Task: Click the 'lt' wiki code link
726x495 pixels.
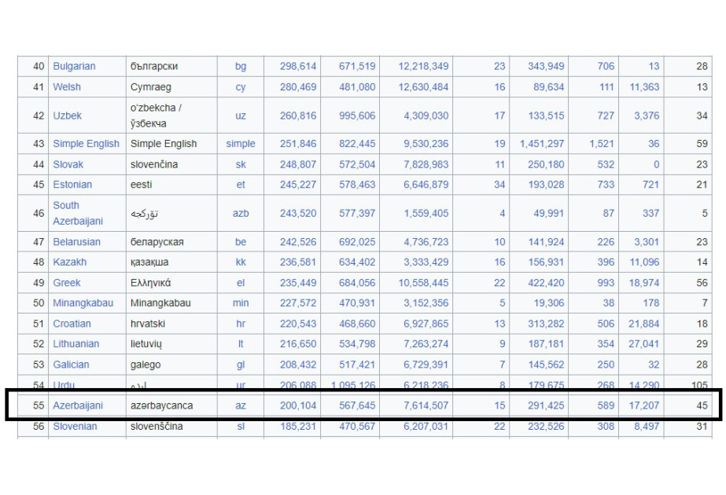Action: tap(241, 344)
